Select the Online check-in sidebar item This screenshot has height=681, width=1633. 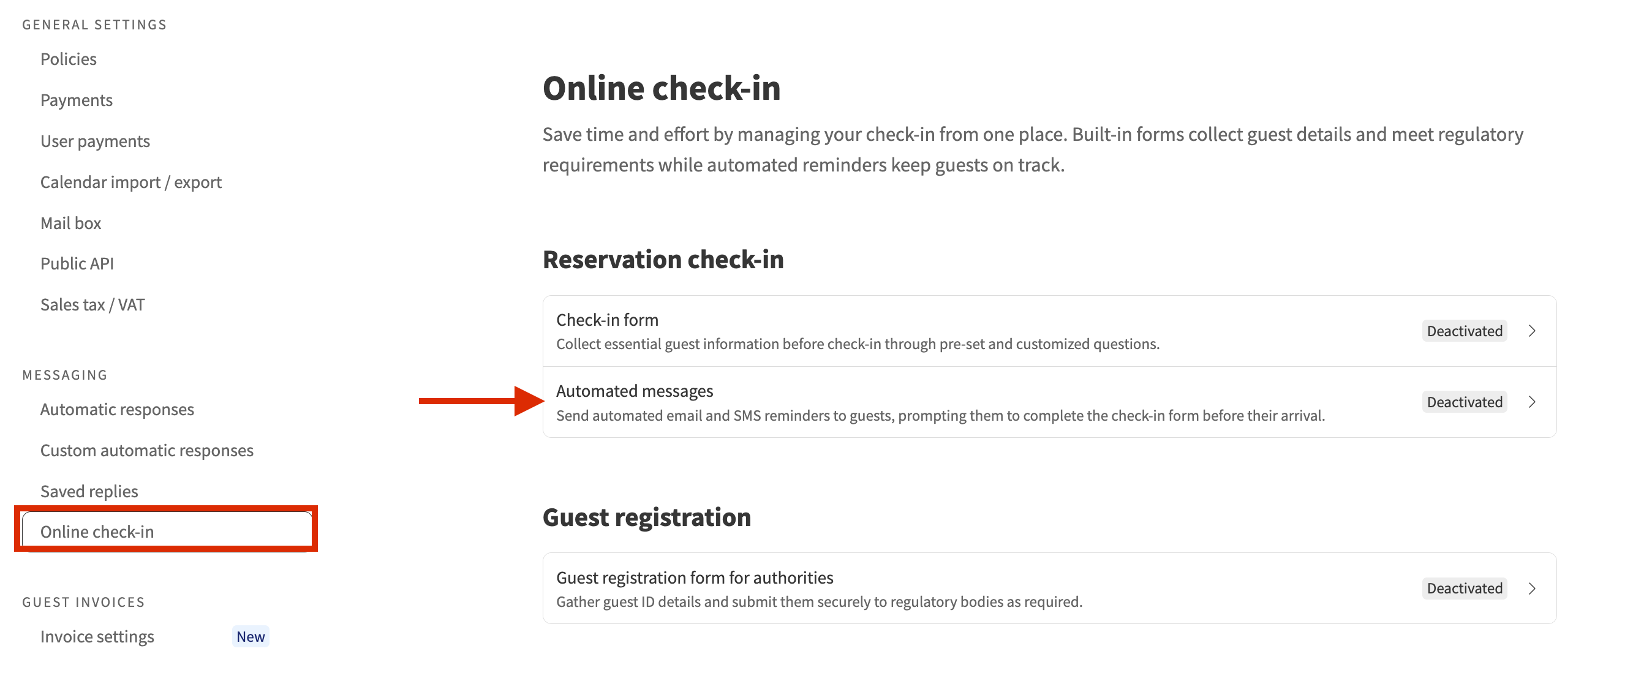[97, 532]
